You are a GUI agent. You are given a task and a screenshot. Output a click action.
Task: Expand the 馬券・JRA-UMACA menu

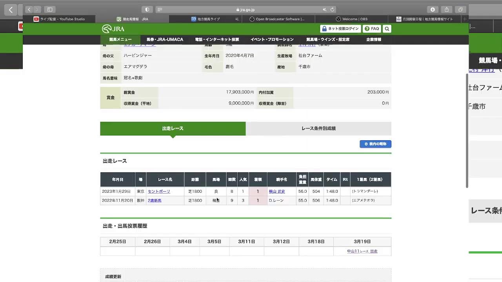pos(165,40)
